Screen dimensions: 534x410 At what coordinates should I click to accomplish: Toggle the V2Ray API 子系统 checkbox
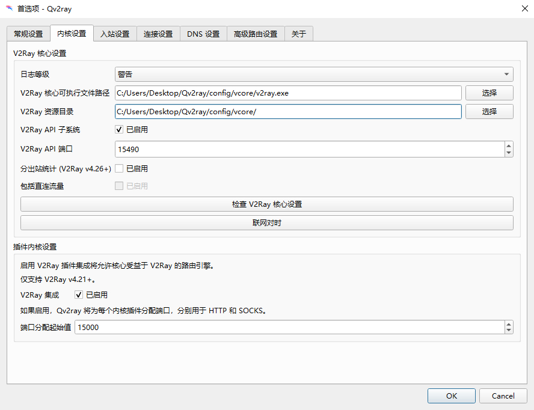pos(119,130)
